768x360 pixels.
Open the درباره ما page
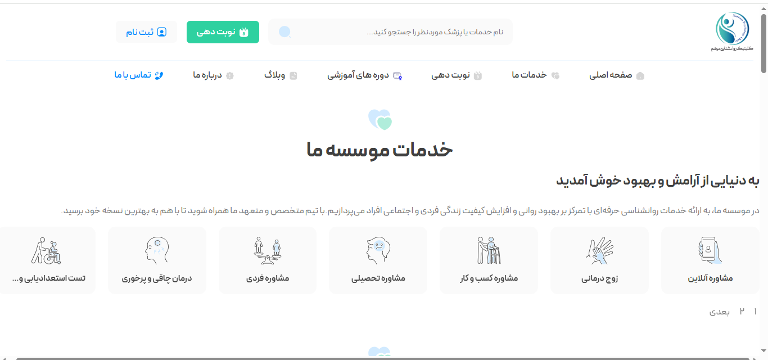[x=213, y=75]
